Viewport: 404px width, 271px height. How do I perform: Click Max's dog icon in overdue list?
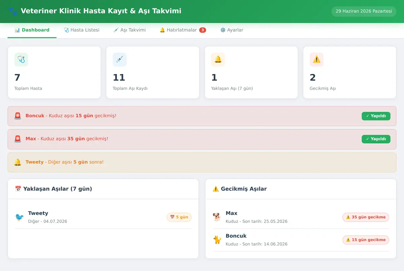click(217, 217)
